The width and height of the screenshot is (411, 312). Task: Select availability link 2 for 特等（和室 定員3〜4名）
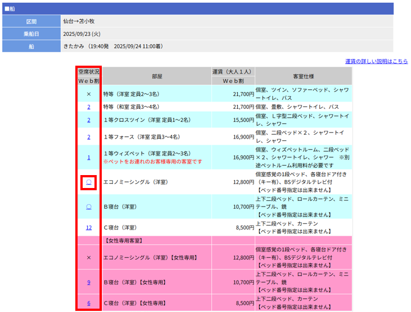pyautogui.click(x=89, y=107)
